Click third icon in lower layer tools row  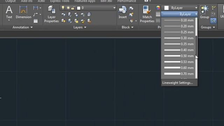76,21
